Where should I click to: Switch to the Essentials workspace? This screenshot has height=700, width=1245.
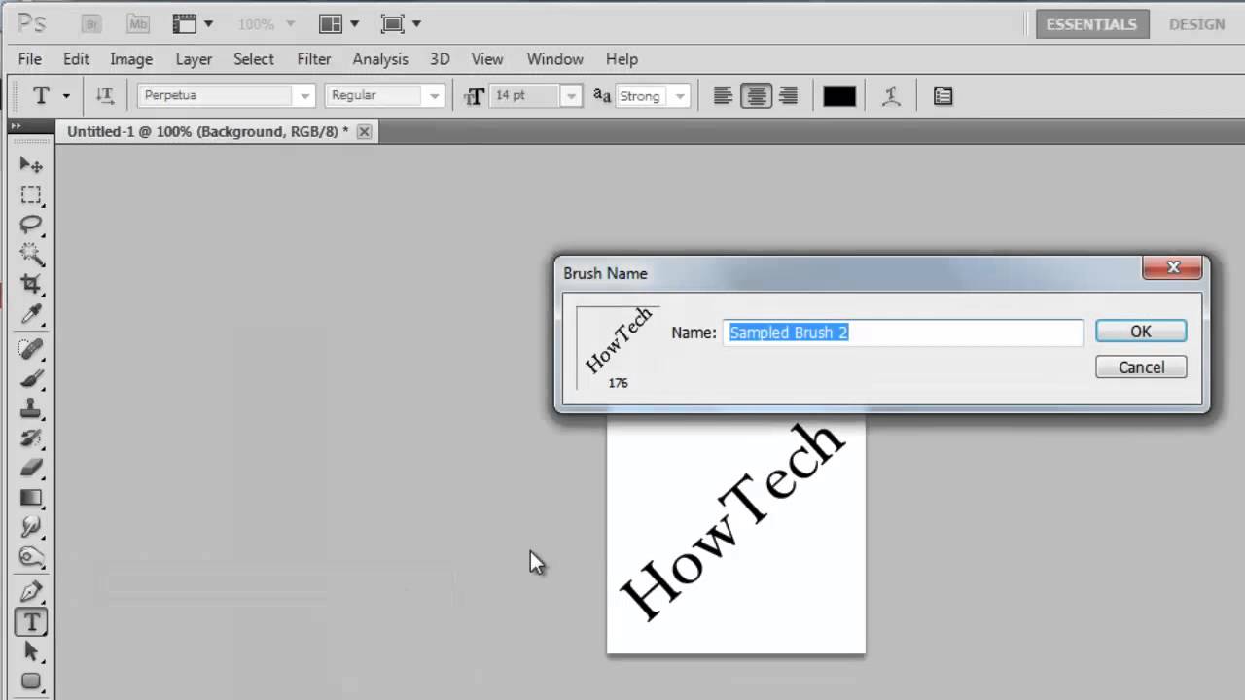1091,24
